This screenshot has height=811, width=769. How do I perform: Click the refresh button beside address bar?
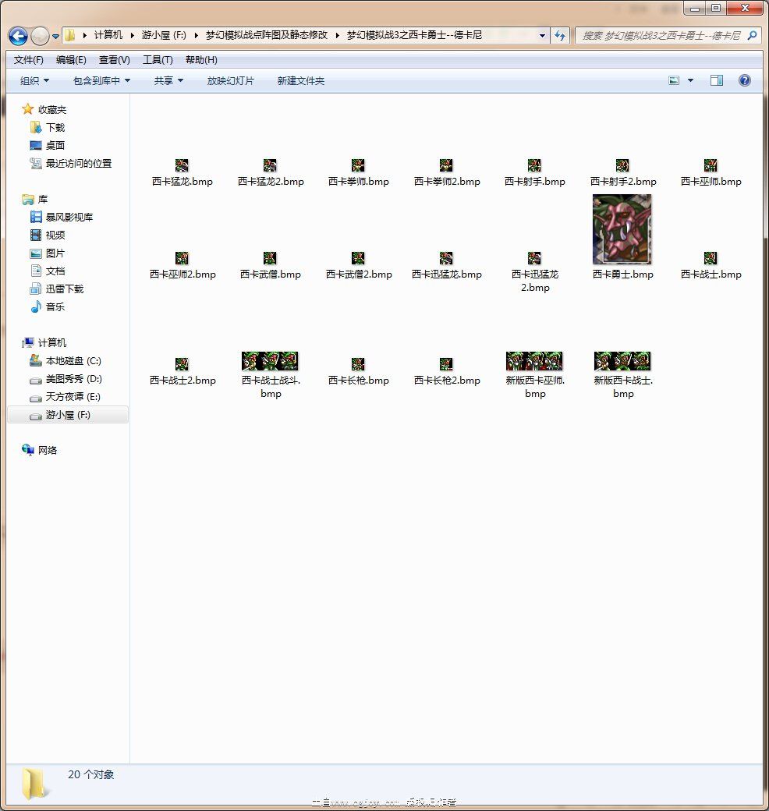[560, 36]
